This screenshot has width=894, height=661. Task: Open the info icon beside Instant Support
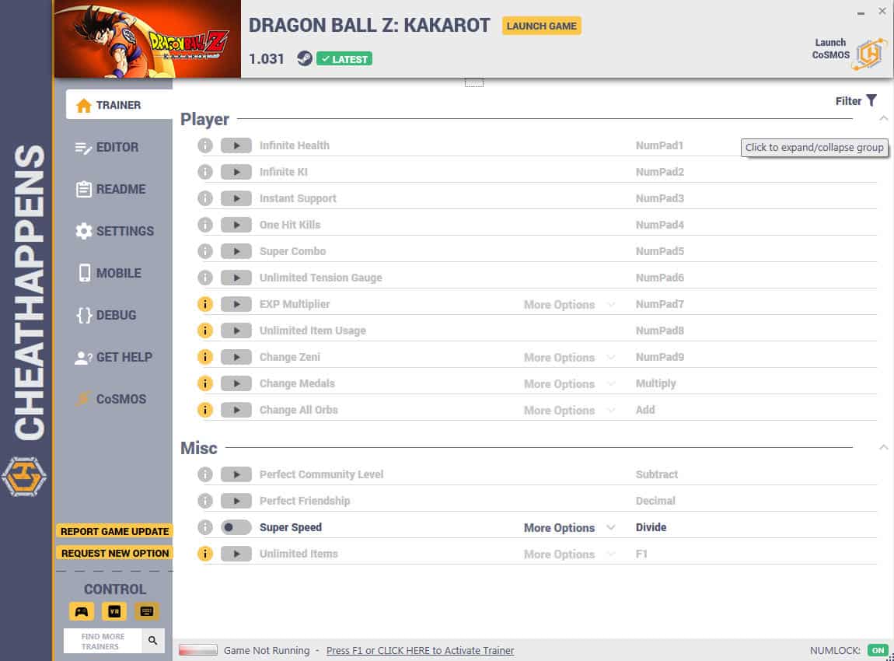coord(205,198)
